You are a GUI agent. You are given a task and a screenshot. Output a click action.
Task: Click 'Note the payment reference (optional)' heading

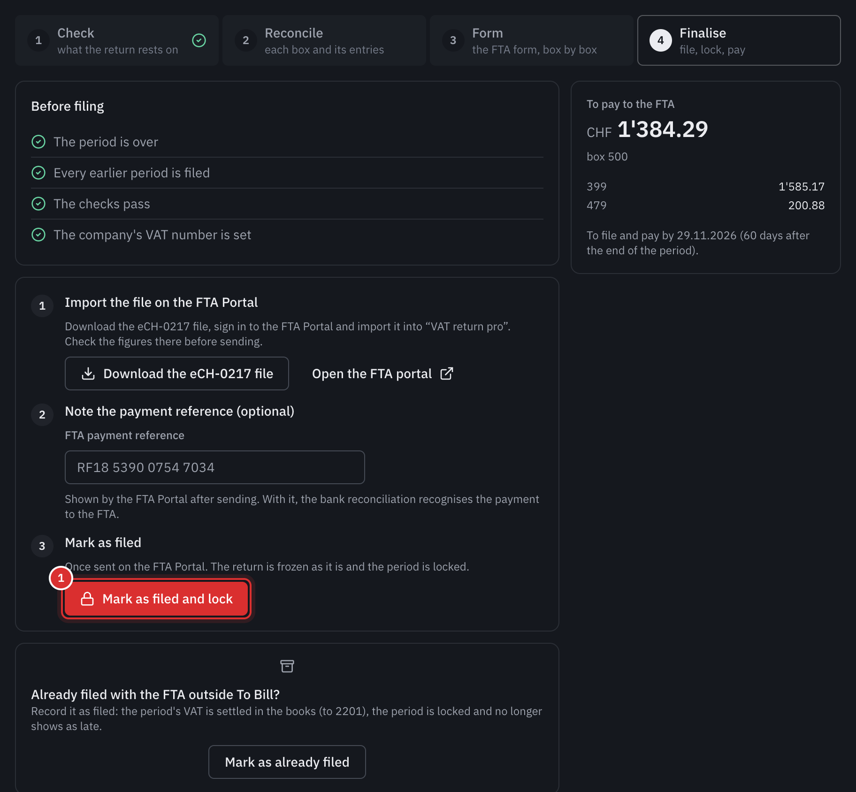[x=180, y=411]
